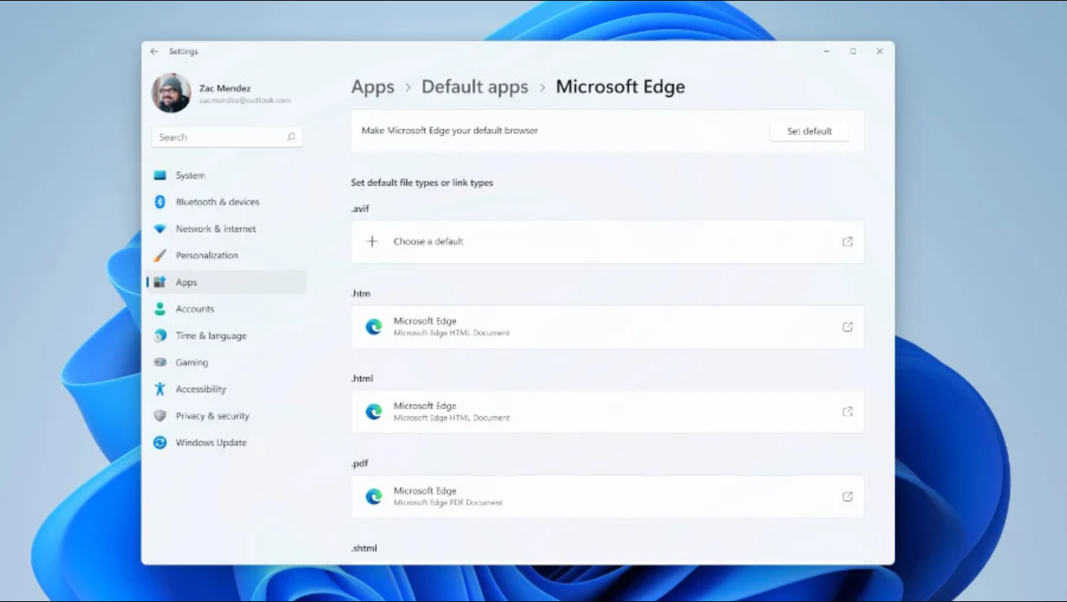Click Edge logo in .htm row

pos(373,327)
